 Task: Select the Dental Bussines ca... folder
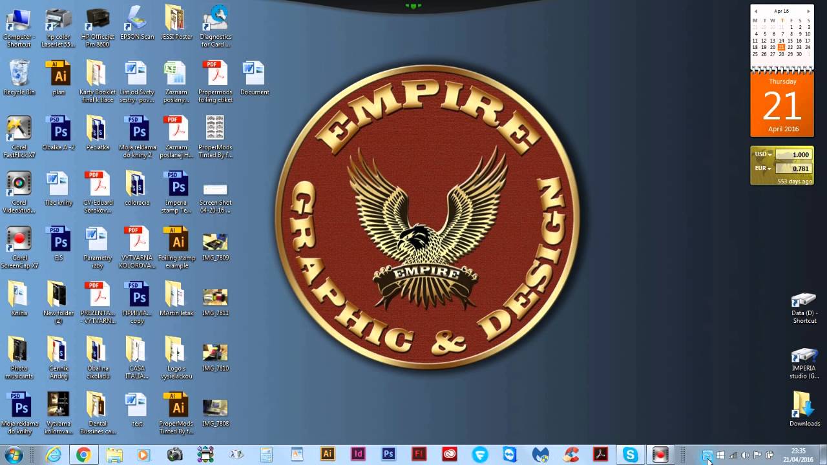[97, 413]
